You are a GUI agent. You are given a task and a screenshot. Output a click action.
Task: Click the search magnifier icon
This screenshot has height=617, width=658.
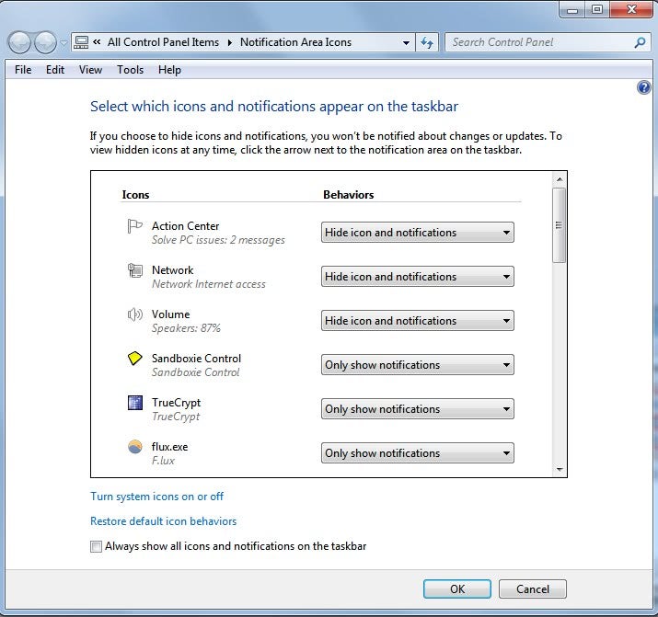point(640,42)
